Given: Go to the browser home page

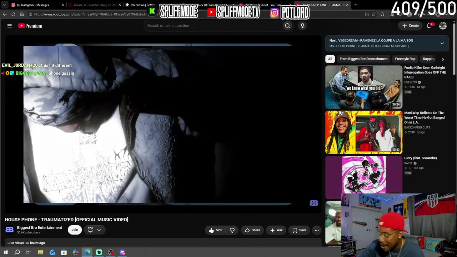Looking at the screenshot, I should click(x=22, y=14).
